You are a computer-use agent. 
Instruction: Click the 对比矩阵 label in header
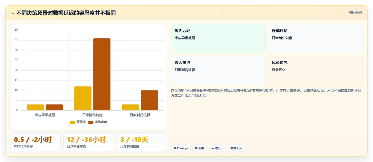coord(355,13)
